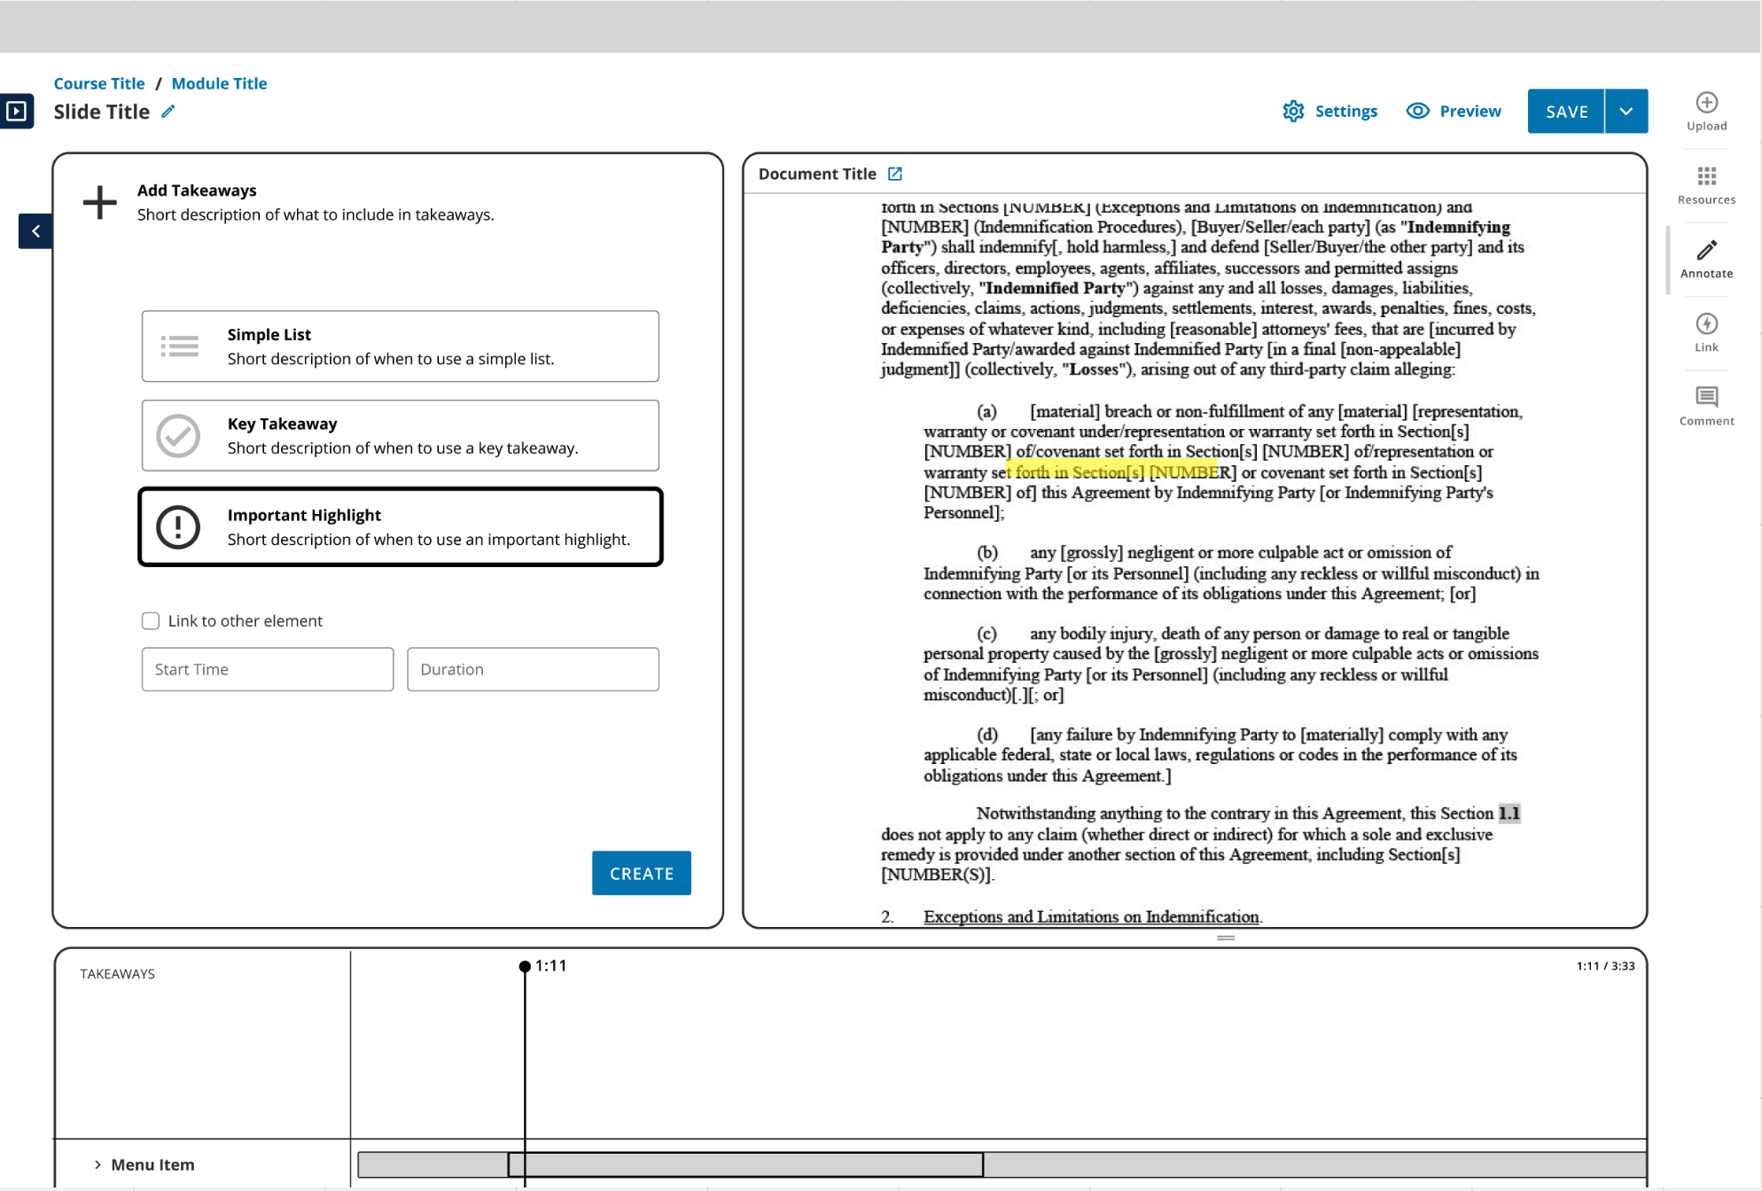Open the Comment tool
The height and width of the screenshot is (1191, 1762).
[x=1706, y=397]
